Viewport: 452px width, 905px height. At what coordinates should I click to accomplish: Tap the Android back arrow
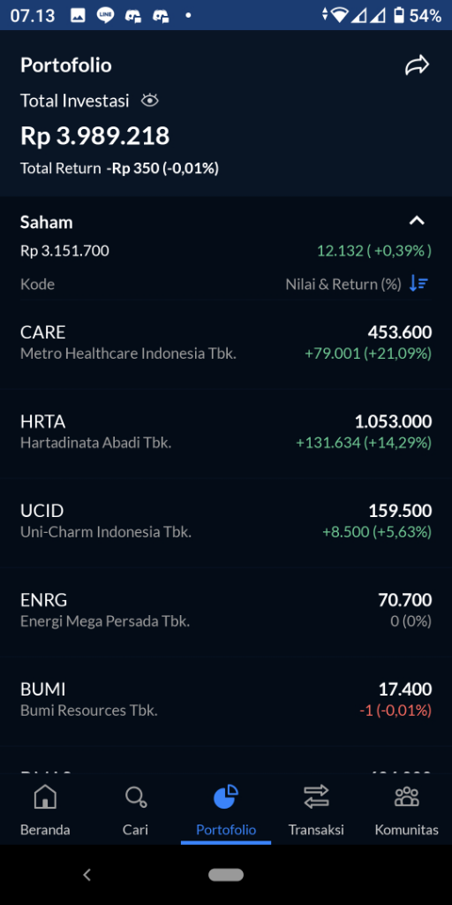(87, 875)
